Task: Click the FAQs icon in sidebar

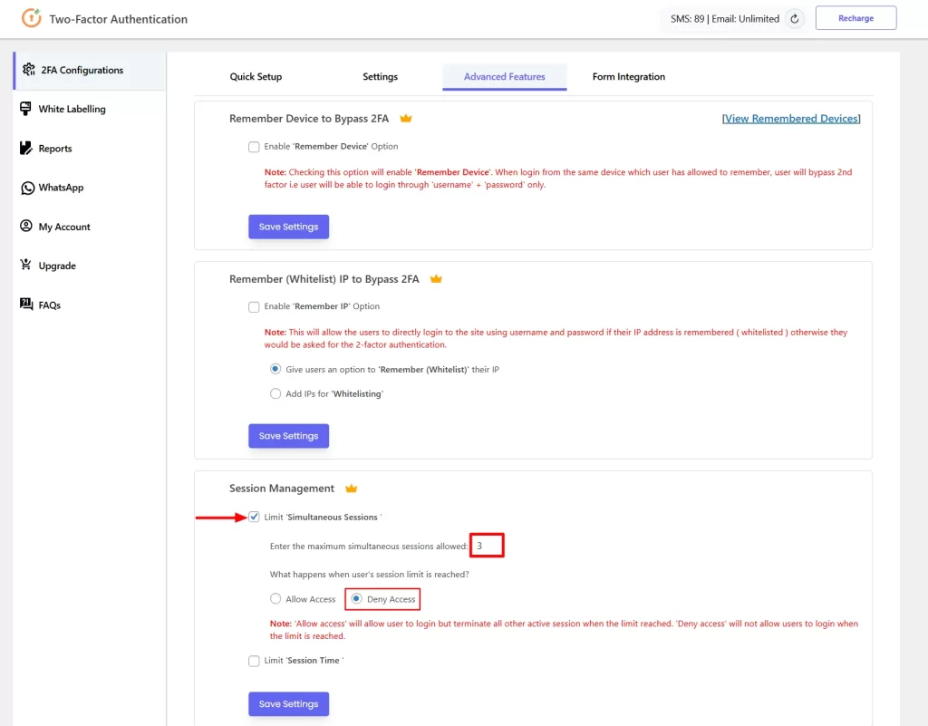Action: [26, 305]
